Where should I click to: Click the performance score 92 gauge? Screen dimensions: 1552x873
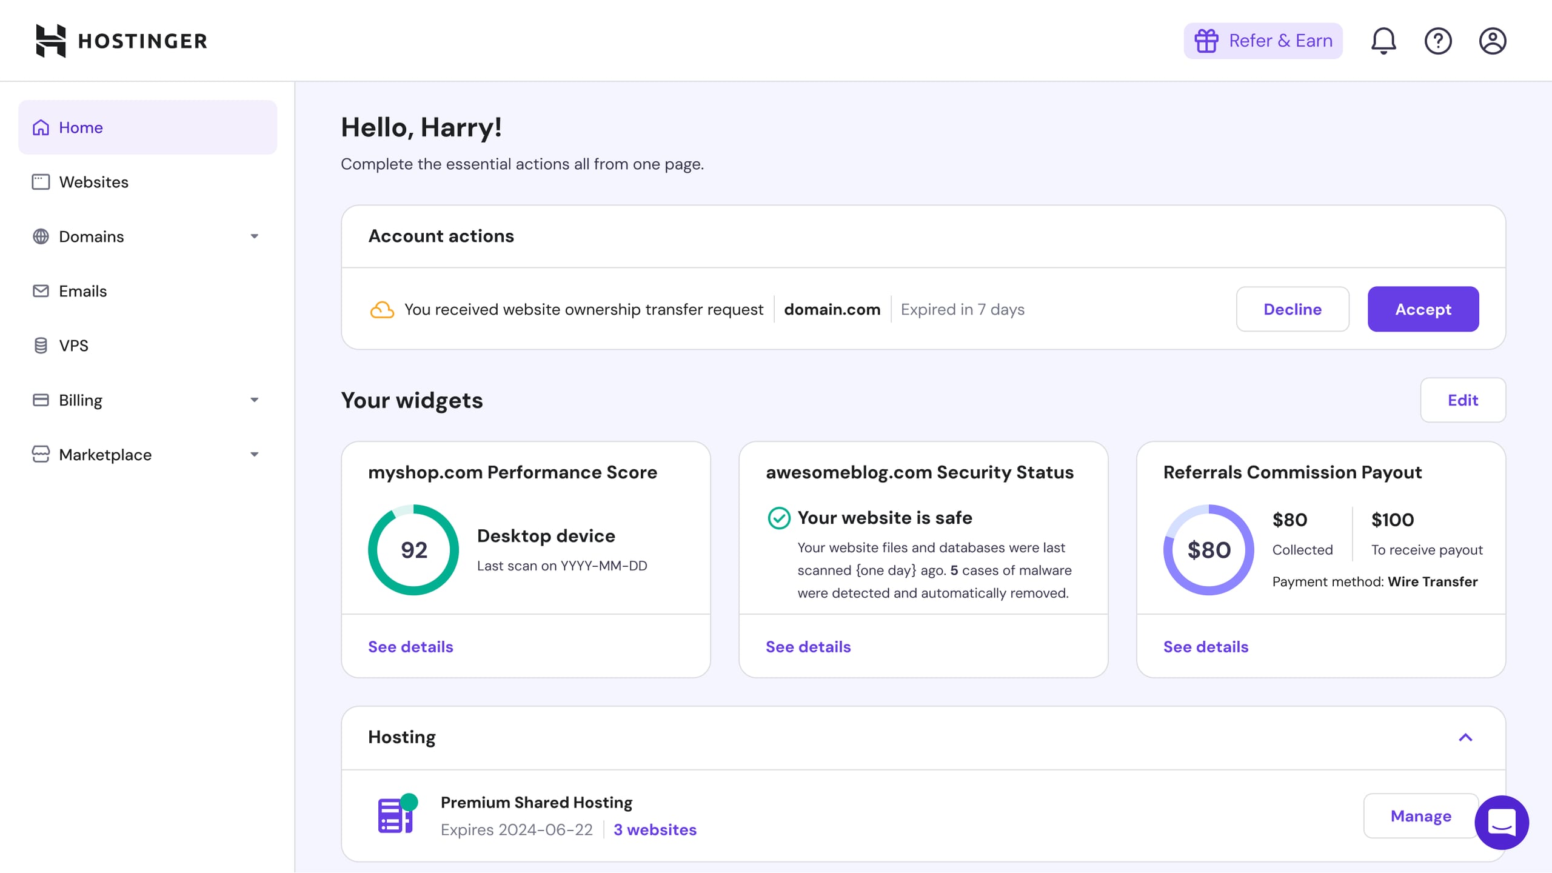(x=413, y=550)
